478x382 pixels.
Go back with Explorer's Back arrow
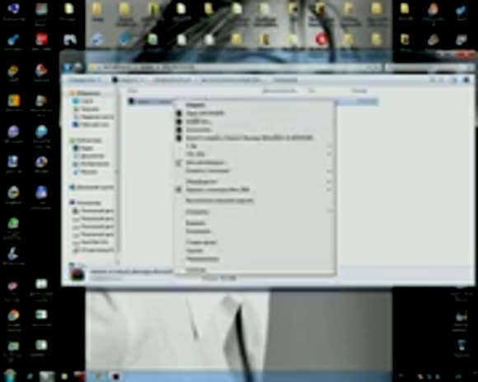pyautogui.click(x=68, y=67)
